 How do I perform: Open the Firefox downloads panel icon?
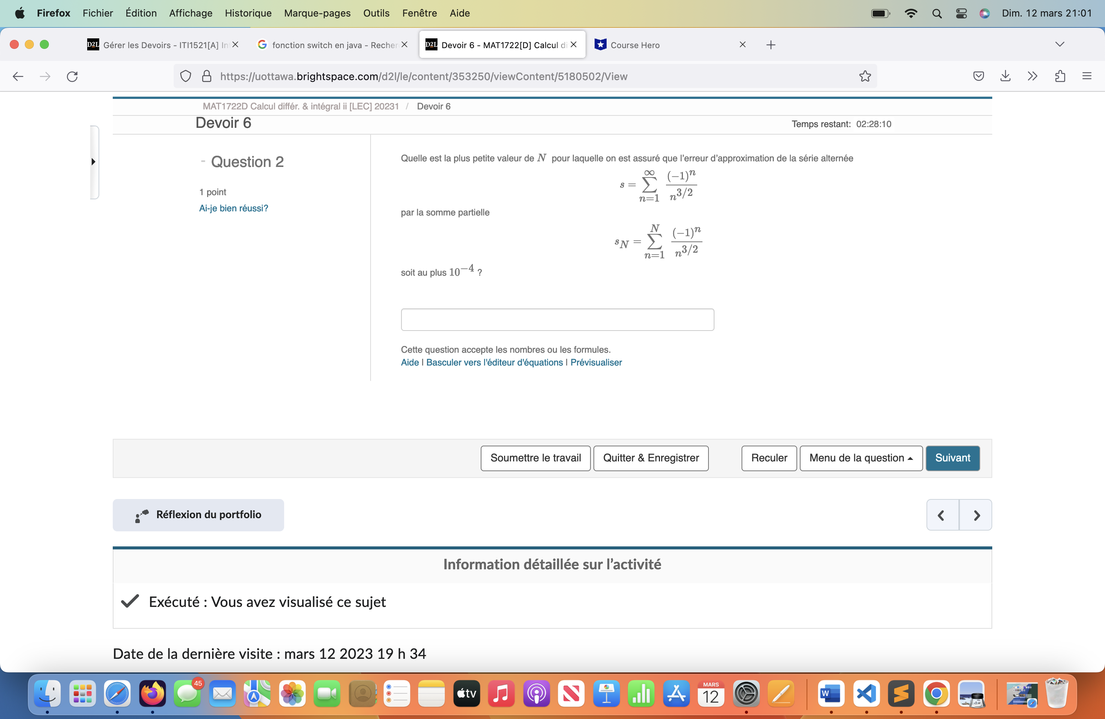(x=1005, y=76)
